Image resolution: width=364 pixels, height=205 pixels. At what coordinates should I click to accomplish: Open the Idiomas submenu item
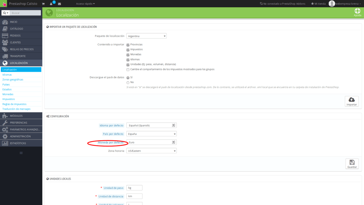pos(7,75)
